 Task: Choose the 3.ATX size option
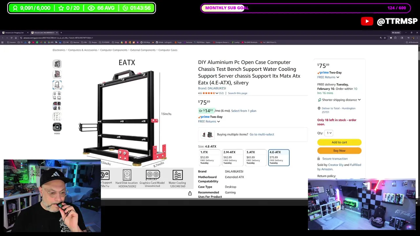coord(256,158)
